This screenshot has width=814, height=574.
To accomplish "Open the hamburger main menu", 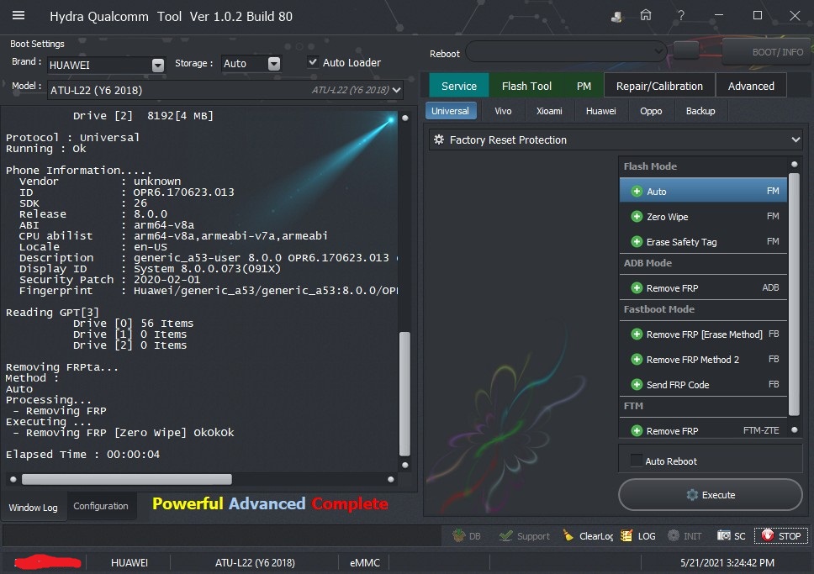I will pyautogui.click(x=18, y=16).
